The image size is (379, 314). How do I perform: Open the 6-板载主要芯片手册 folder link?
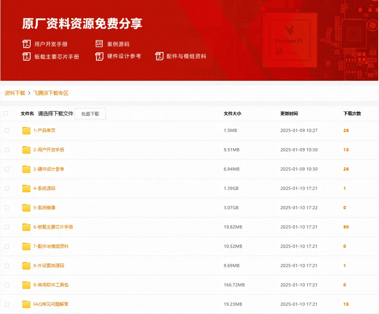53,227
